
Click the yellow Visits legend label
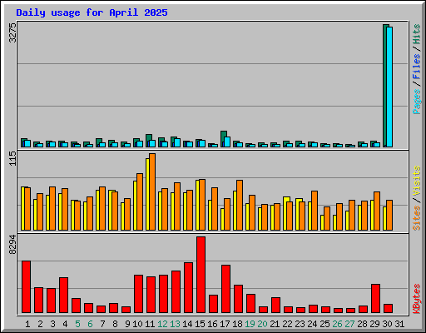tap(416, 181)
